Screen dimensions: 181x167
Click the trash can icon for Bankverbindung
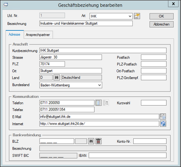tap(98, 141)
